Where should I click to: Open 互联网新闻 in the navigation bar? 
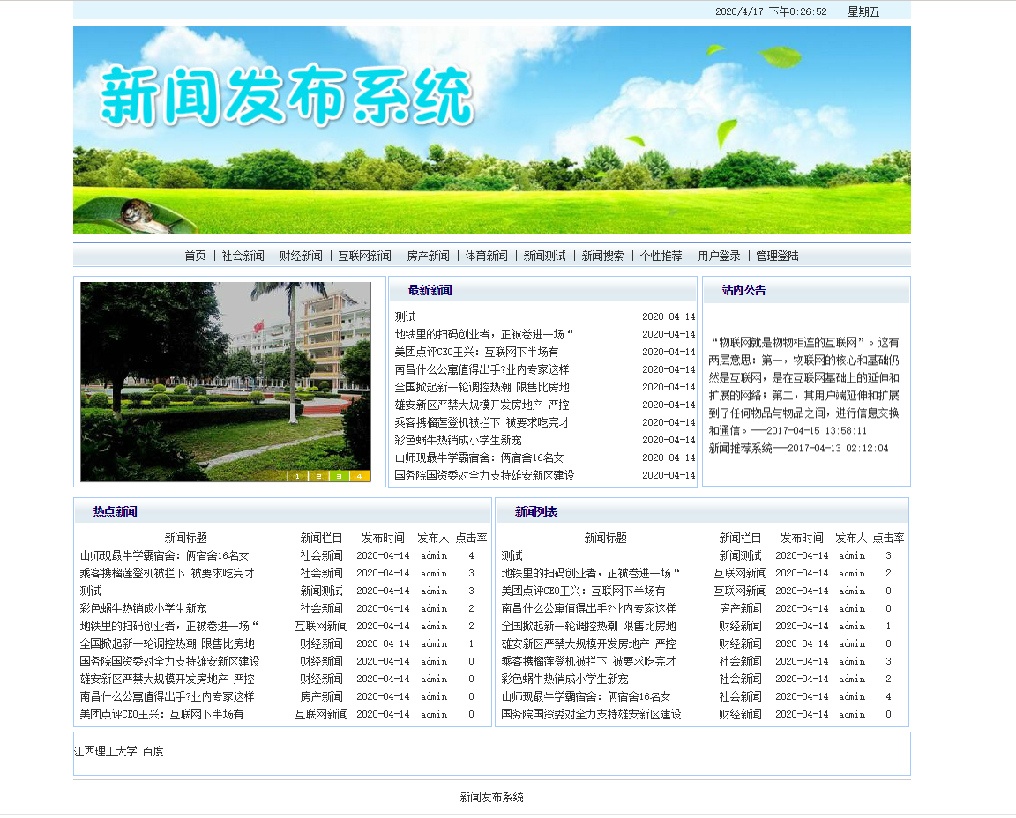click(364, 256)
